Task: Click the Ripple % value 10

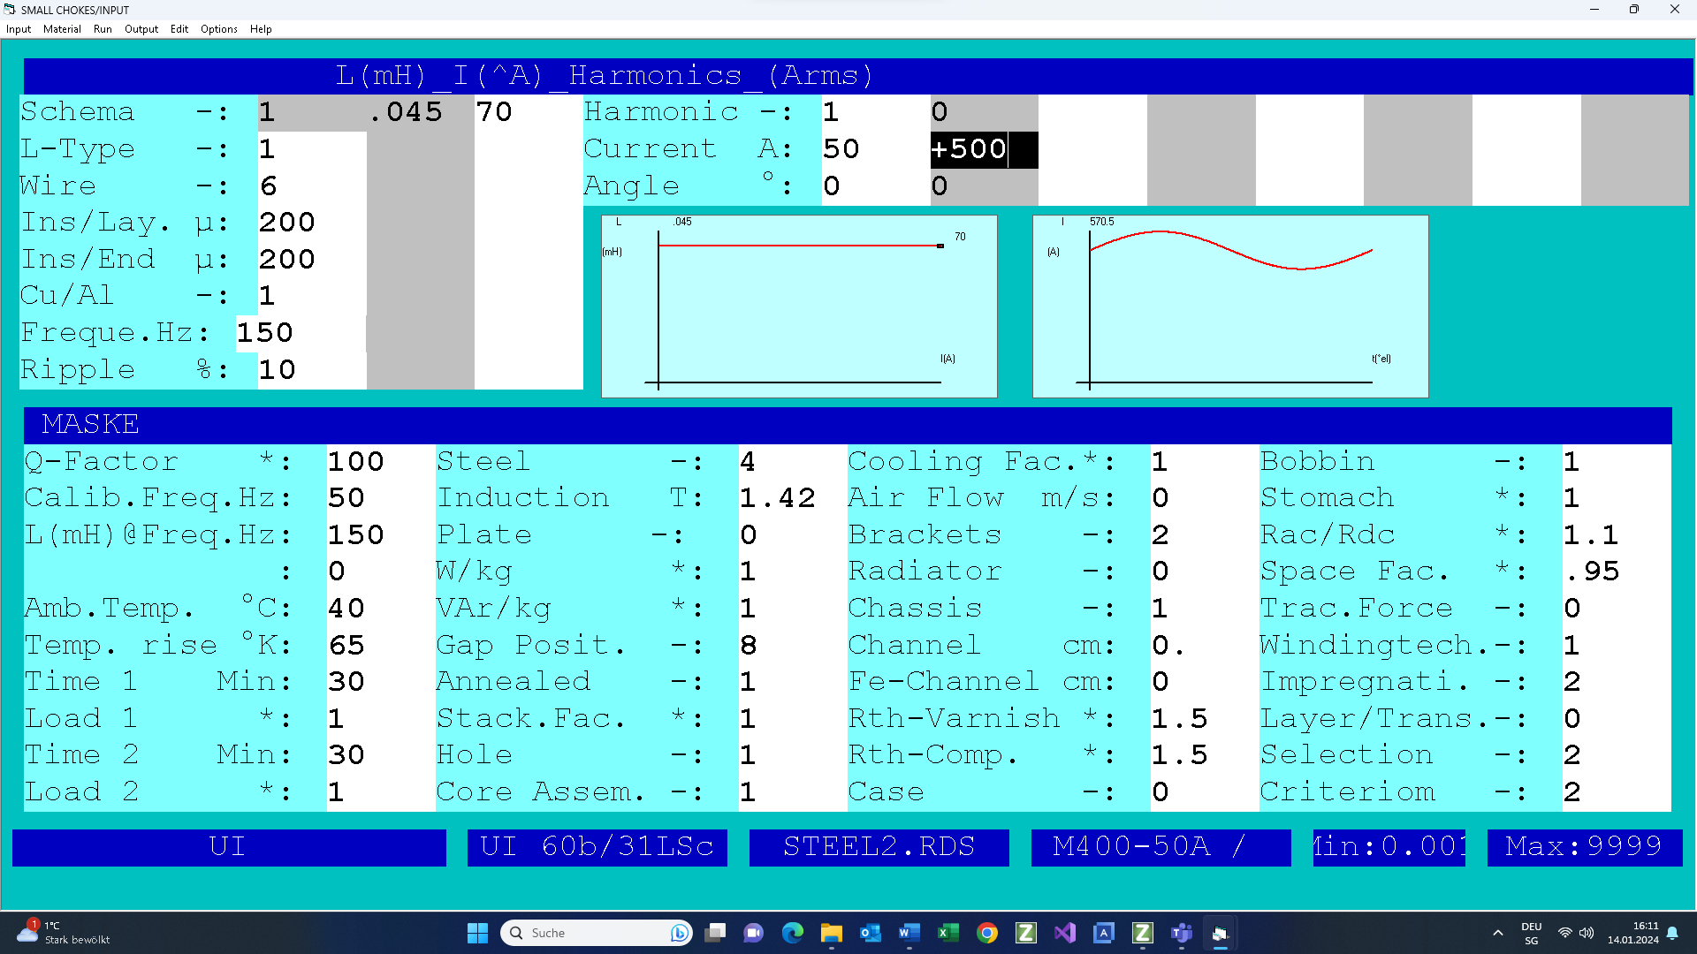Action: (x=312, y=370)
